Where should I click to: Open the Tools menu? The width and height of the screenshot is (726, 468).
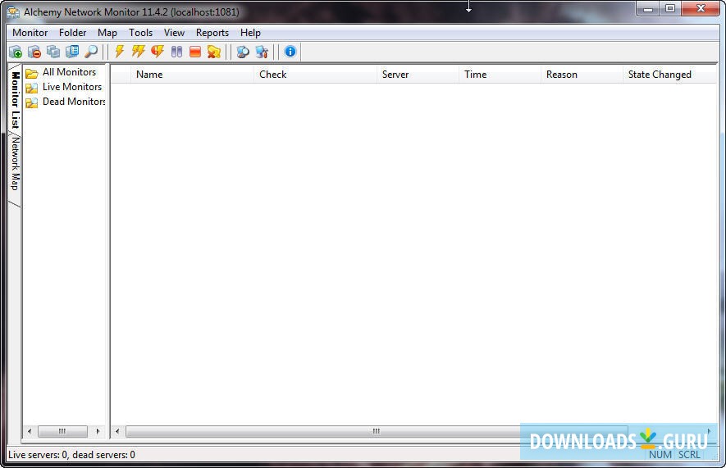tap(141, 33)
